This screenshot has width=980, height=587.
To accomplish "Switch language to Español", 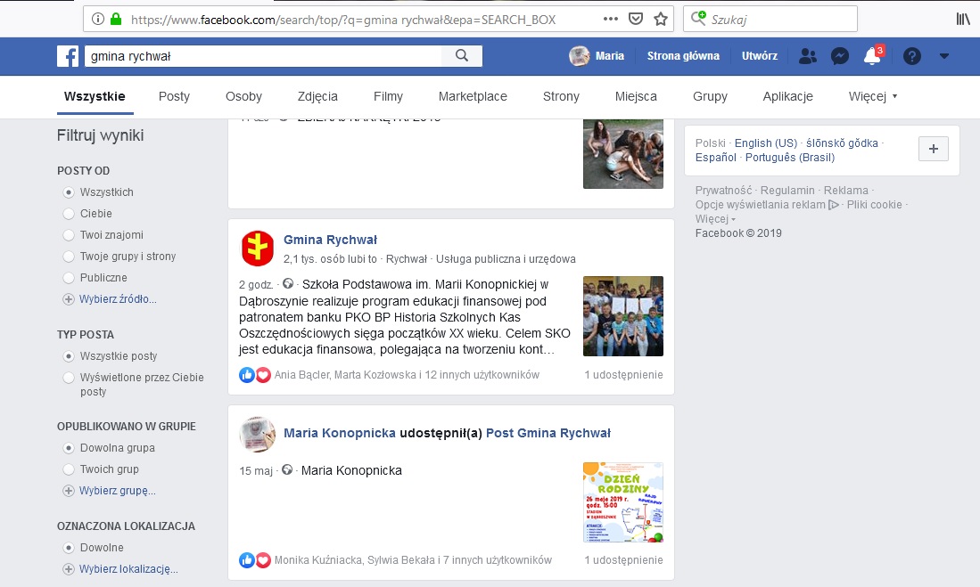I will [716, 158].
